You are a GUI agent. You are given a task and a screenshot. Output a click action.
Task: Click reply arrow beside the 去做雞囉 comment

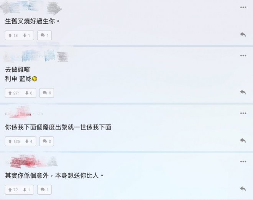pyautogui.click(x=243, y=92)
